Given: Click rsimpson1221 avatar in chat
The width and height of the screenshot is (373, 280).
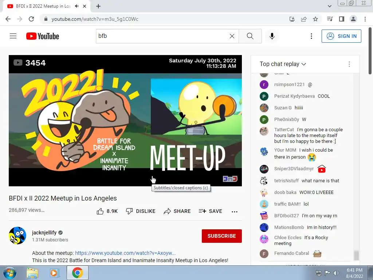Looking at the screenshot, I should point(264,85).
